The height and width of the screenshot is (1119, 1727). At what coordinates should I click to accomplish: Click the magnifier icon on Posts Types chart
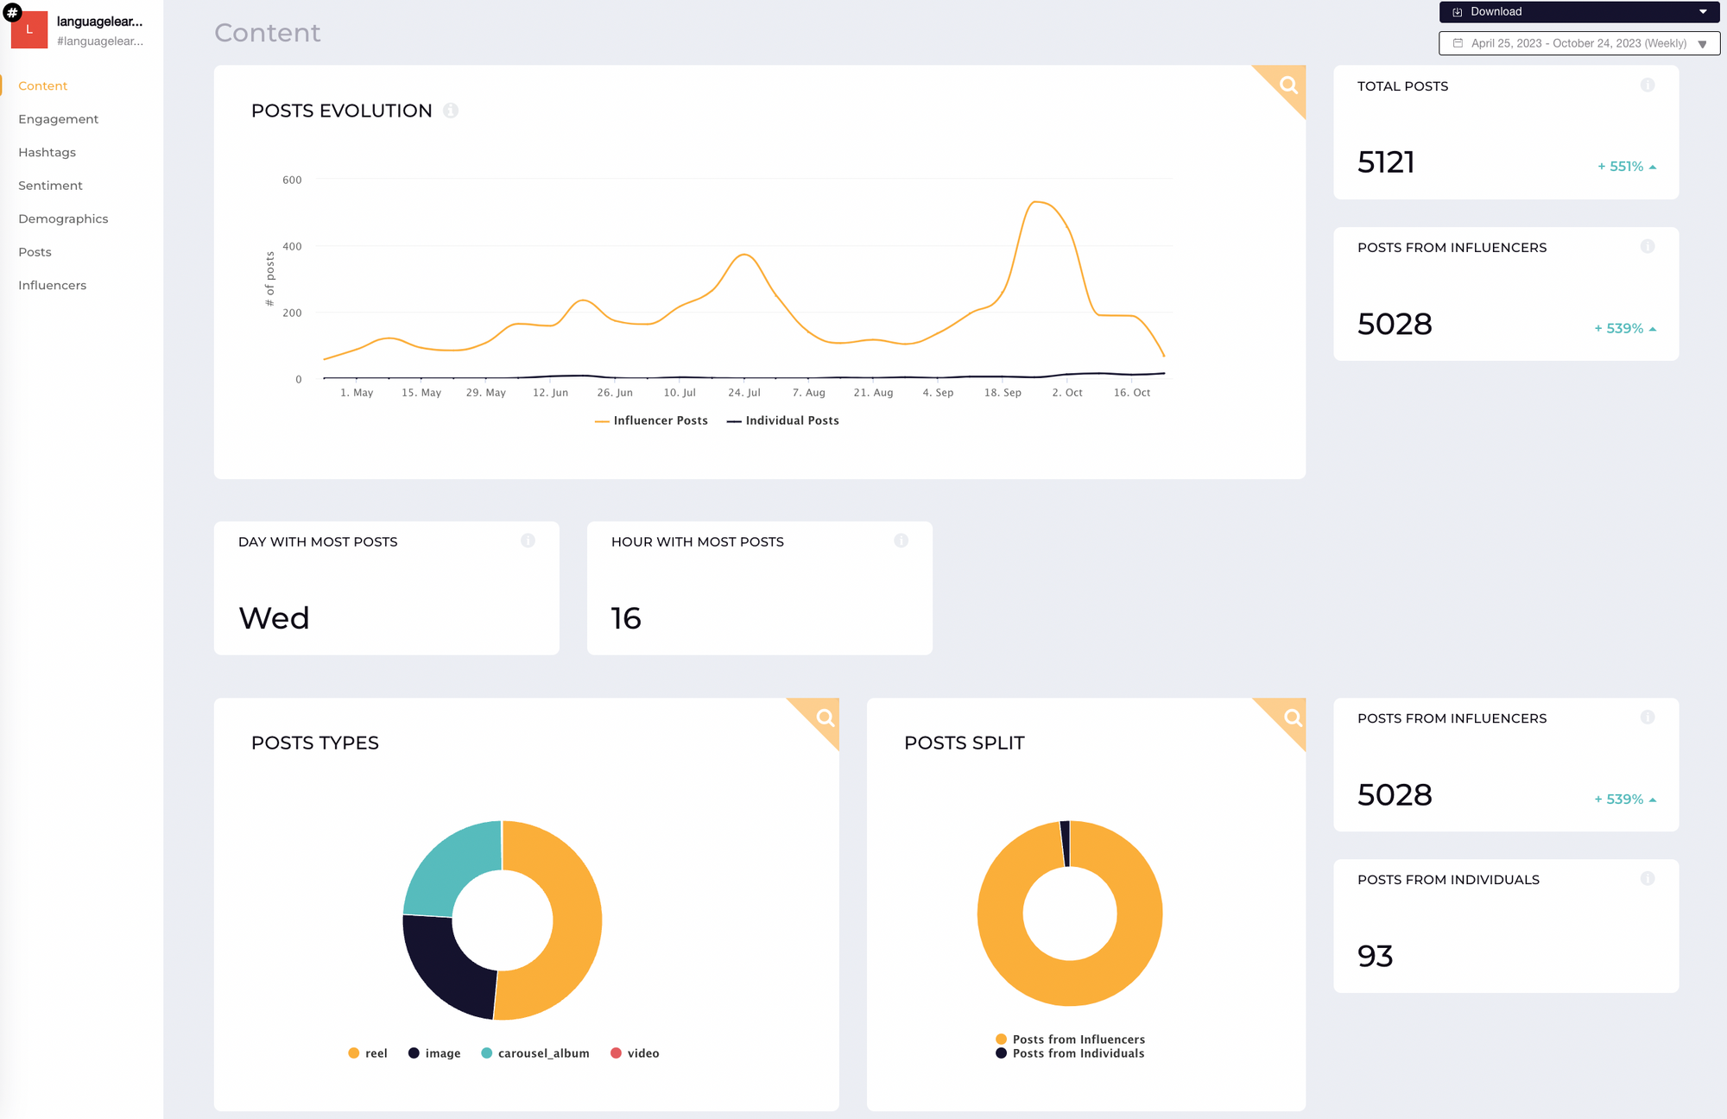click(x=823, y=718)
